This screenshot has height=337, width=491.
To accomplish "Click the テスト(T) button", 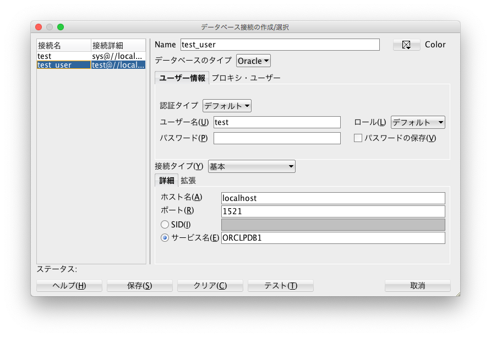I will click(x=281, y=286).
